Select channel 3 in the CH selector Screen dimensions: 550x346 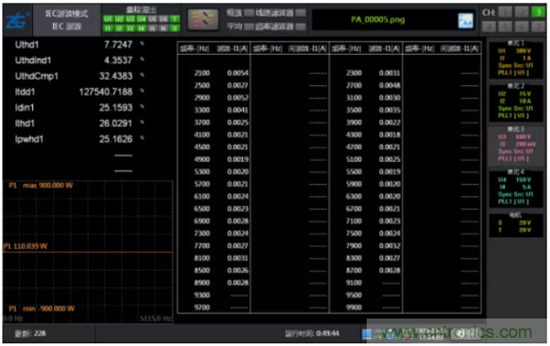[x=537, y=12]
